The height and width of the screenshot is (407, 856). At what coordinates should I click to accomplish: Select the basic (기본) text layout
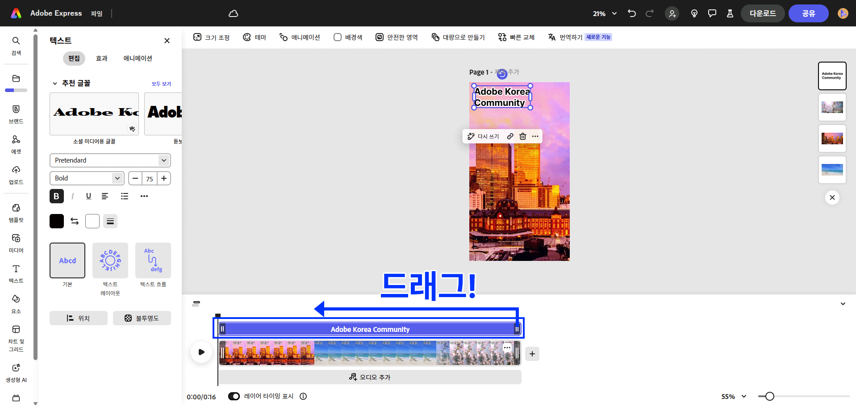click(67, 260)
